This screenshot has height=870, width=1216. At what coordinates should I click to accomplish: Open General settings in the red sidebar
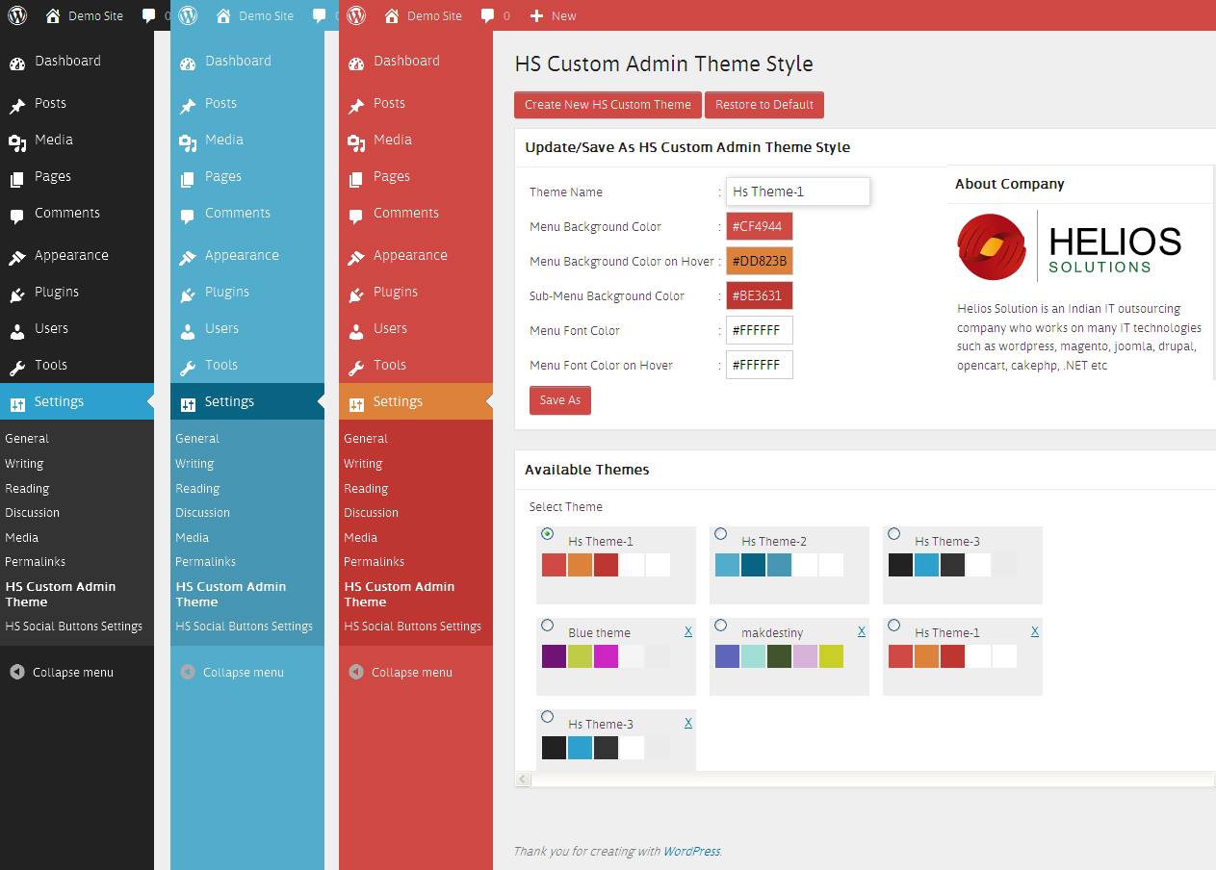pos(366,438)
